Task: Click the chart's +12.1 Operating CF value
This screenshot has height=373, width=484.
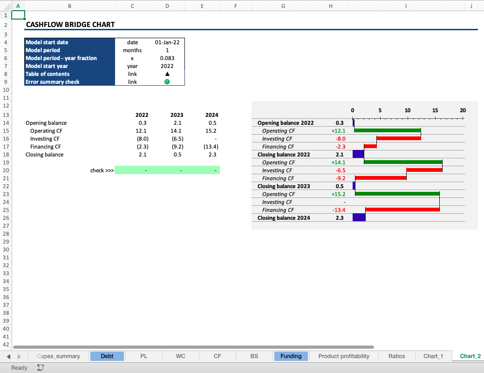Action: [338, 131]
